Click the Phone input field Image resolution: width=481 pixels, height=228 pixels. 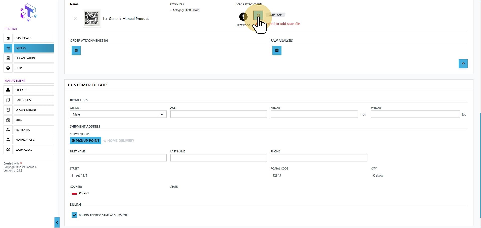[319, 158]
